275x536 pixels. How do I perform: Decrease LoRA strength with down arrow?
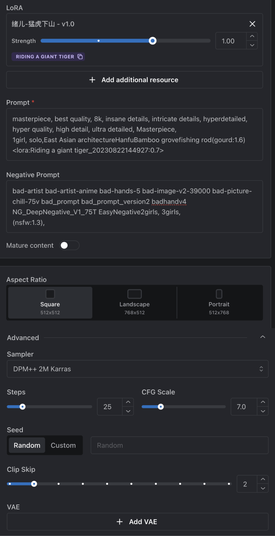click(x=252, y=45)
